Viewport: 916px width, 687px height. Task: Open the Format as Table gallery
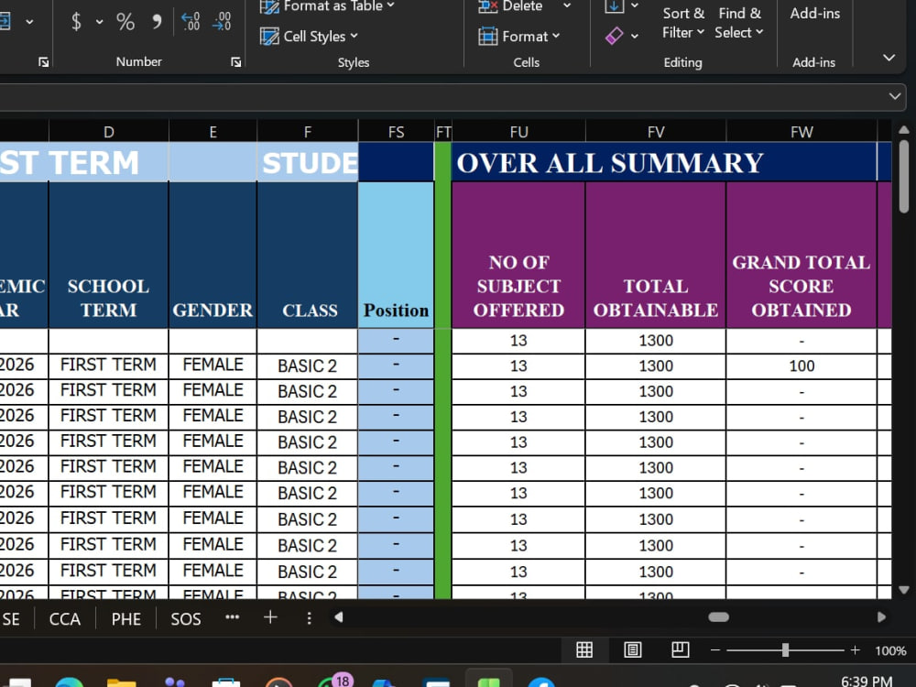click(327, 6)
